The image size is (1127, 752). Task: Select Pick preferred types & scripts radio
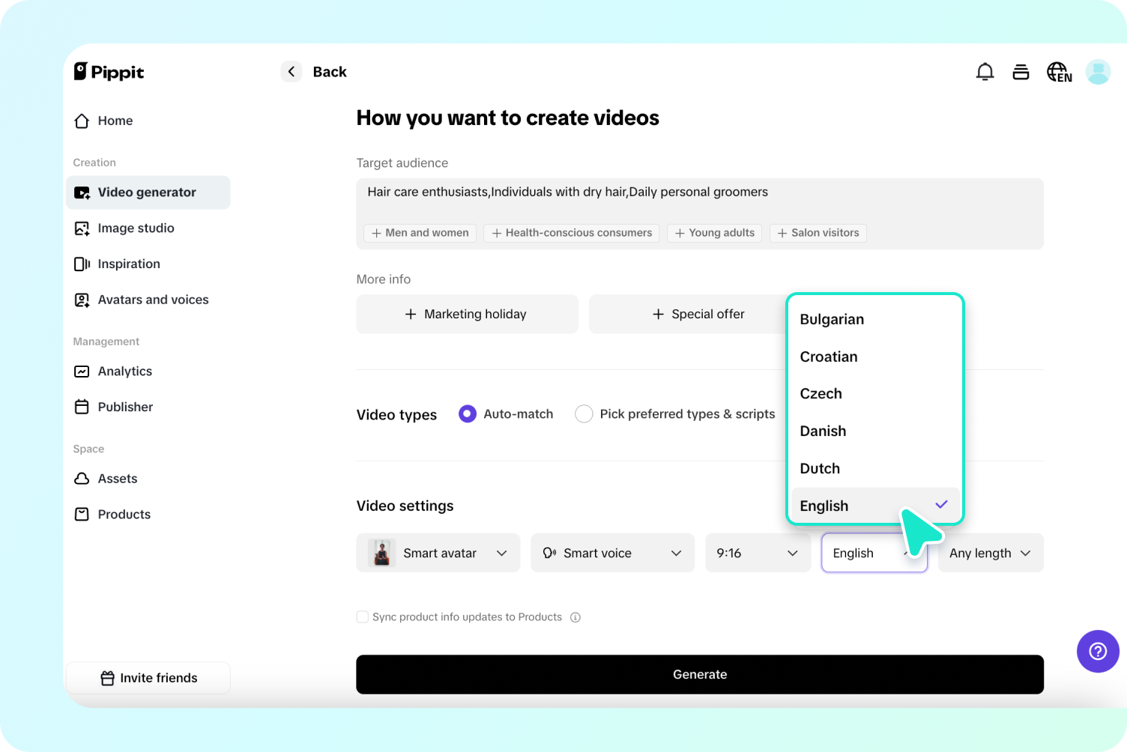(584, 414)
